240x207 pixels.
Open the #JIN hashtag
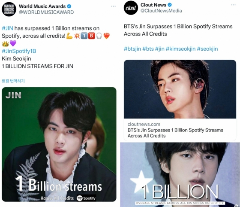(x=7, y=28)
